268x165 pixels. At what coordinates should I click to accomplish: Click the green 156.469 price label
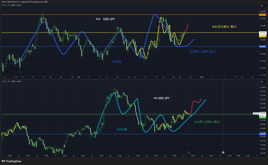click(x=262, y=117)
